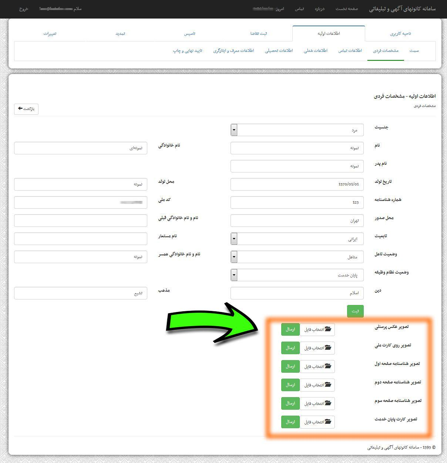The width and height of the screenshot is (447, 463).
Task: Click the folder icon for تصویر روی کارت ملی
Action: pyautogui.click(x=328, y=348)
